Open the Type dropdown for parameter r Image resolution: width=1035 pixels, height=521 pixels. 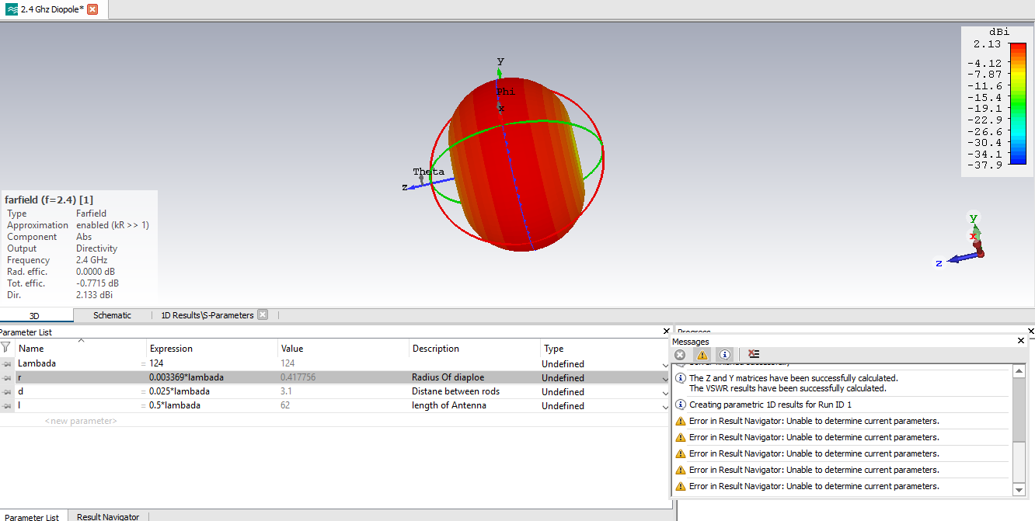point(665,378)
